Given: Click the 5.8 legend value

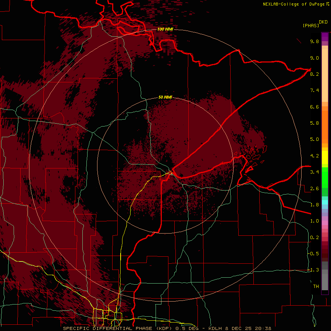Looking at the screenshot, I should [314, 123].
